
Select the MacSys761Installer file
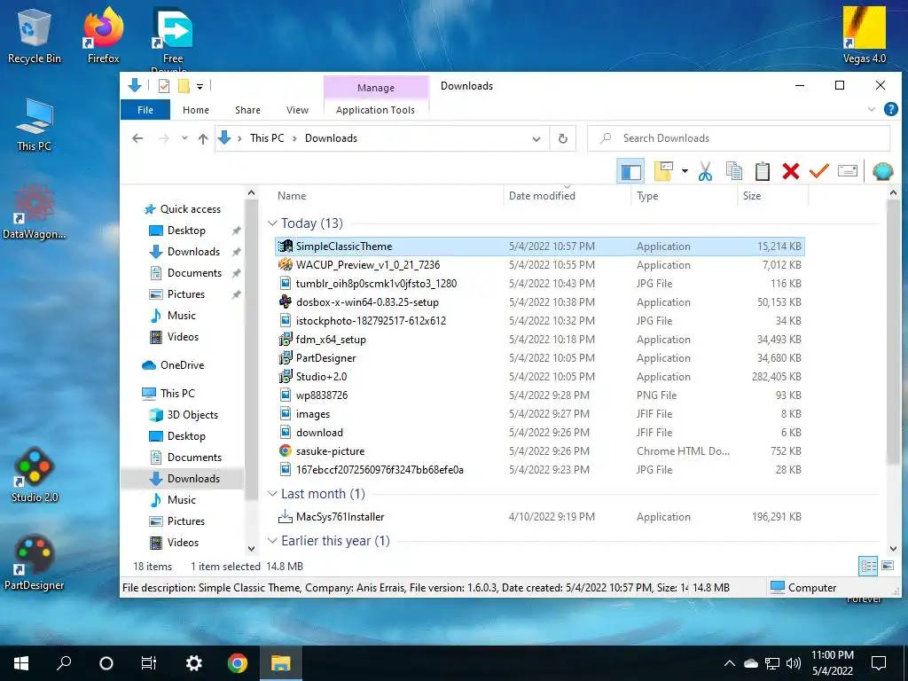(x=540, y=517)
